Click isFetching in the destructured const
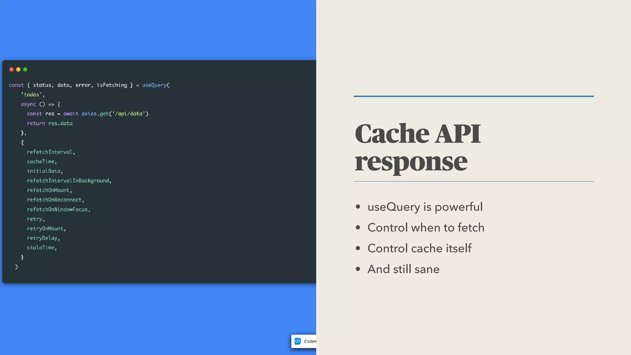Image resolution: width=631 pixels, height=355 pixels. 112,85
